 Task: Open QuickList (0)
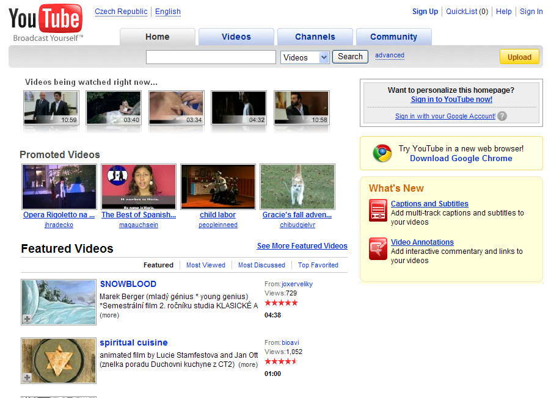point(467,12)
